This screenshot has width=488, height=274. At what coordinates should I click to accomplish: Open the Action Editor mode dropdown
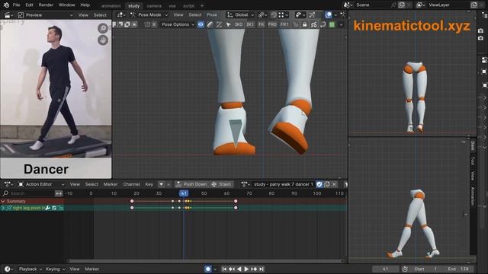pyautogui.click(x=41, y=184)
